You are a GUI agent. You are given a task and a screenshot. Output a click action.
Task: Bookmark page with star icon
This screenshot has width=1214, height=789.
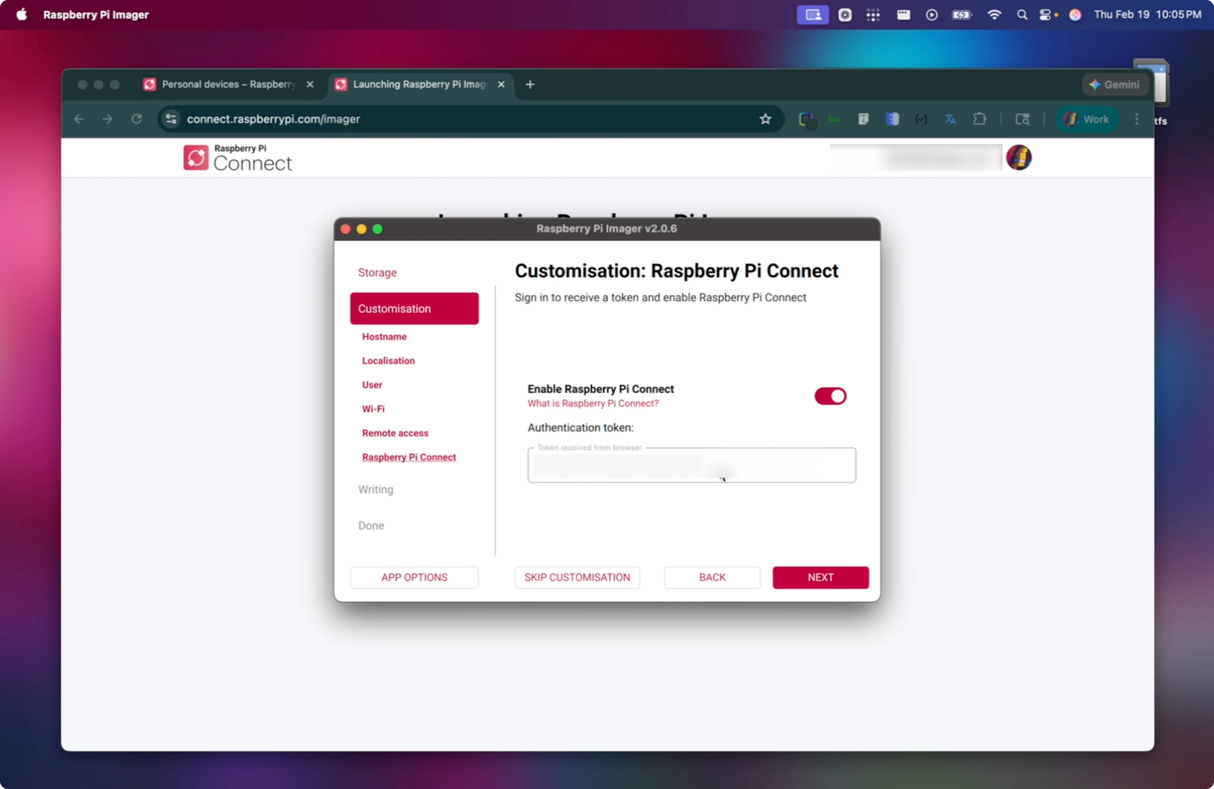pyautogui.click(x=765, y=119)
